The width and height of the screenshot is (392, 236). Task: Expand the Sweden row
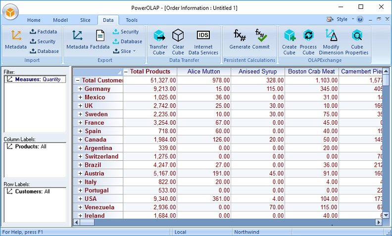pyautogui.click(x=80, y=114)
